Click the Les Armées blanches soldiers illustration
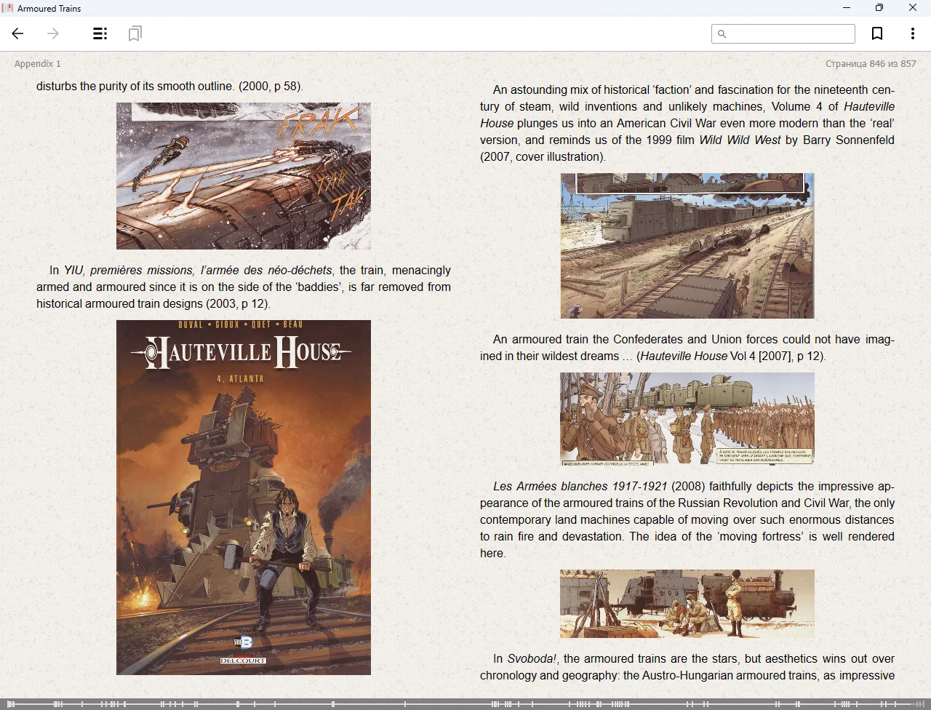Screen dimensions: 931x710 coord(687,419)
